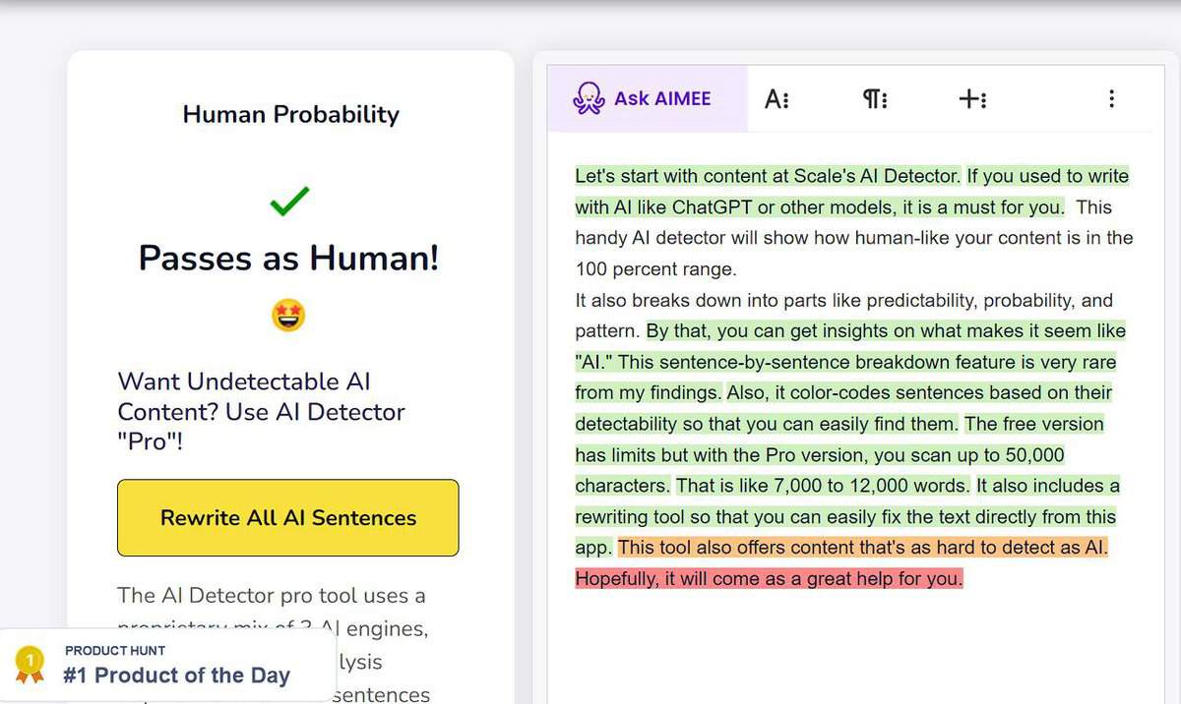The height and width of the screenshot is (704, 1181).
Task: Click text "The AI Detector pro tool uses a"
Action: point(271,596)
